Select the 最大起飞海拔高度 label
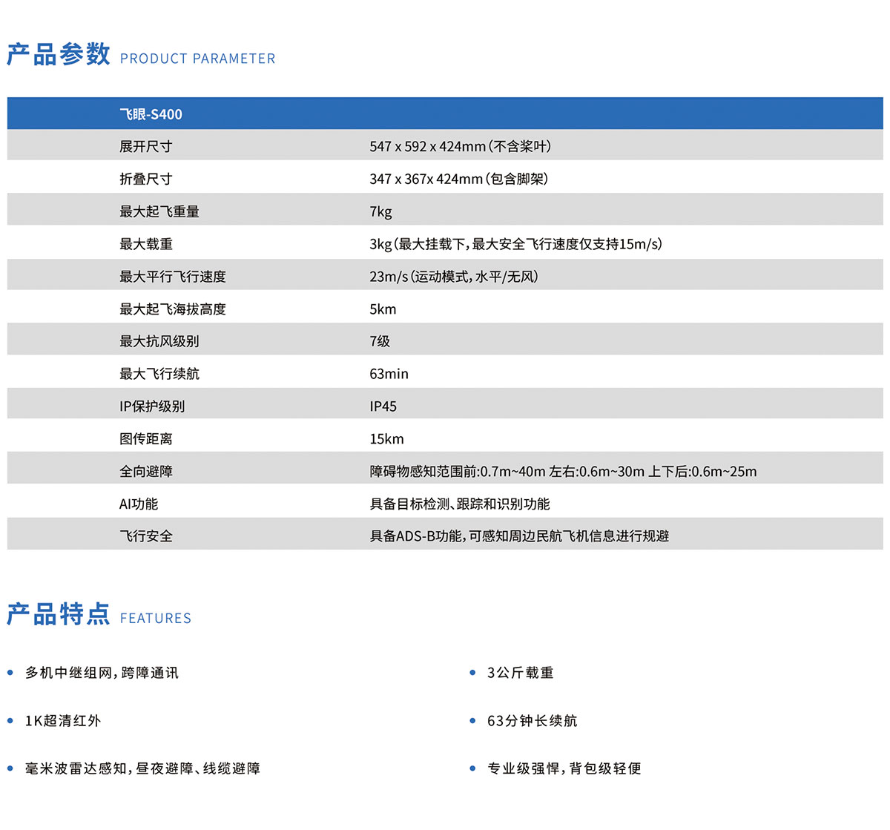The height and width of the screenshot is (830, 890). click(173, 309)
